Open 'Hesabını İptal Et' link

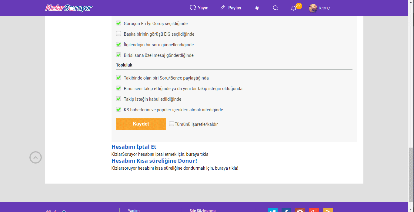point(134,147)
